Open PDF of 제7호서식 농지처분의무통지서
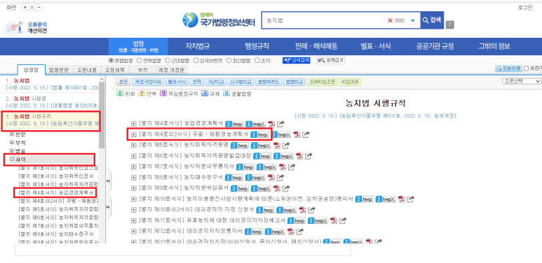This screenshot has width=542, height=263. (x=283, y=167)
